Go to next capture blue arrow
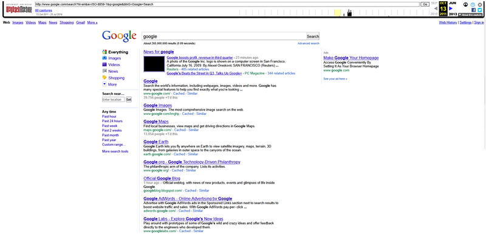486x234 pixels. click(x=451, y=9)
